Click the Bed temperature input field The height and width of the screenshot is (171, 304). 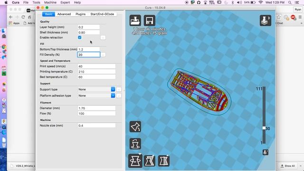pos(96,77)
